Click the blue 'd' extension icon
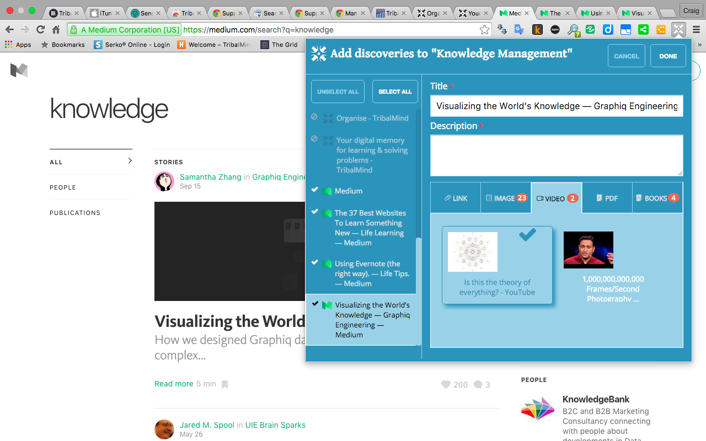Viewport: 706px width, 441px height. 608,30
